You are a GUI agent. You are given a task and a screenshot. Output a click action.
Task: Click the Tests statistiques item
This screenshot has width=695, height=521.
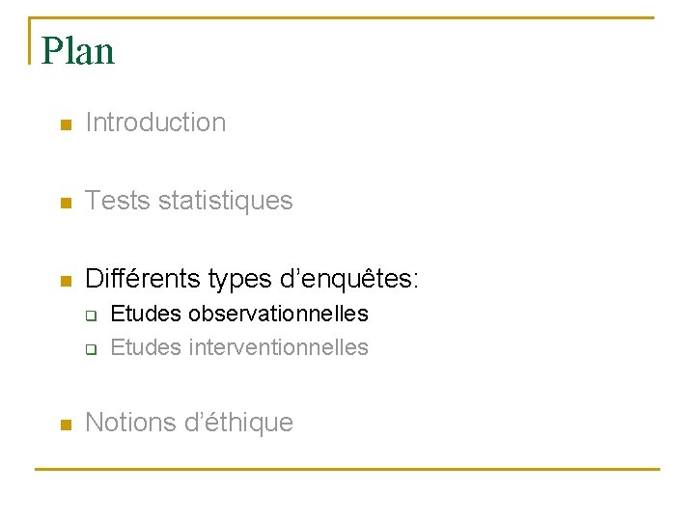(188, 201)
